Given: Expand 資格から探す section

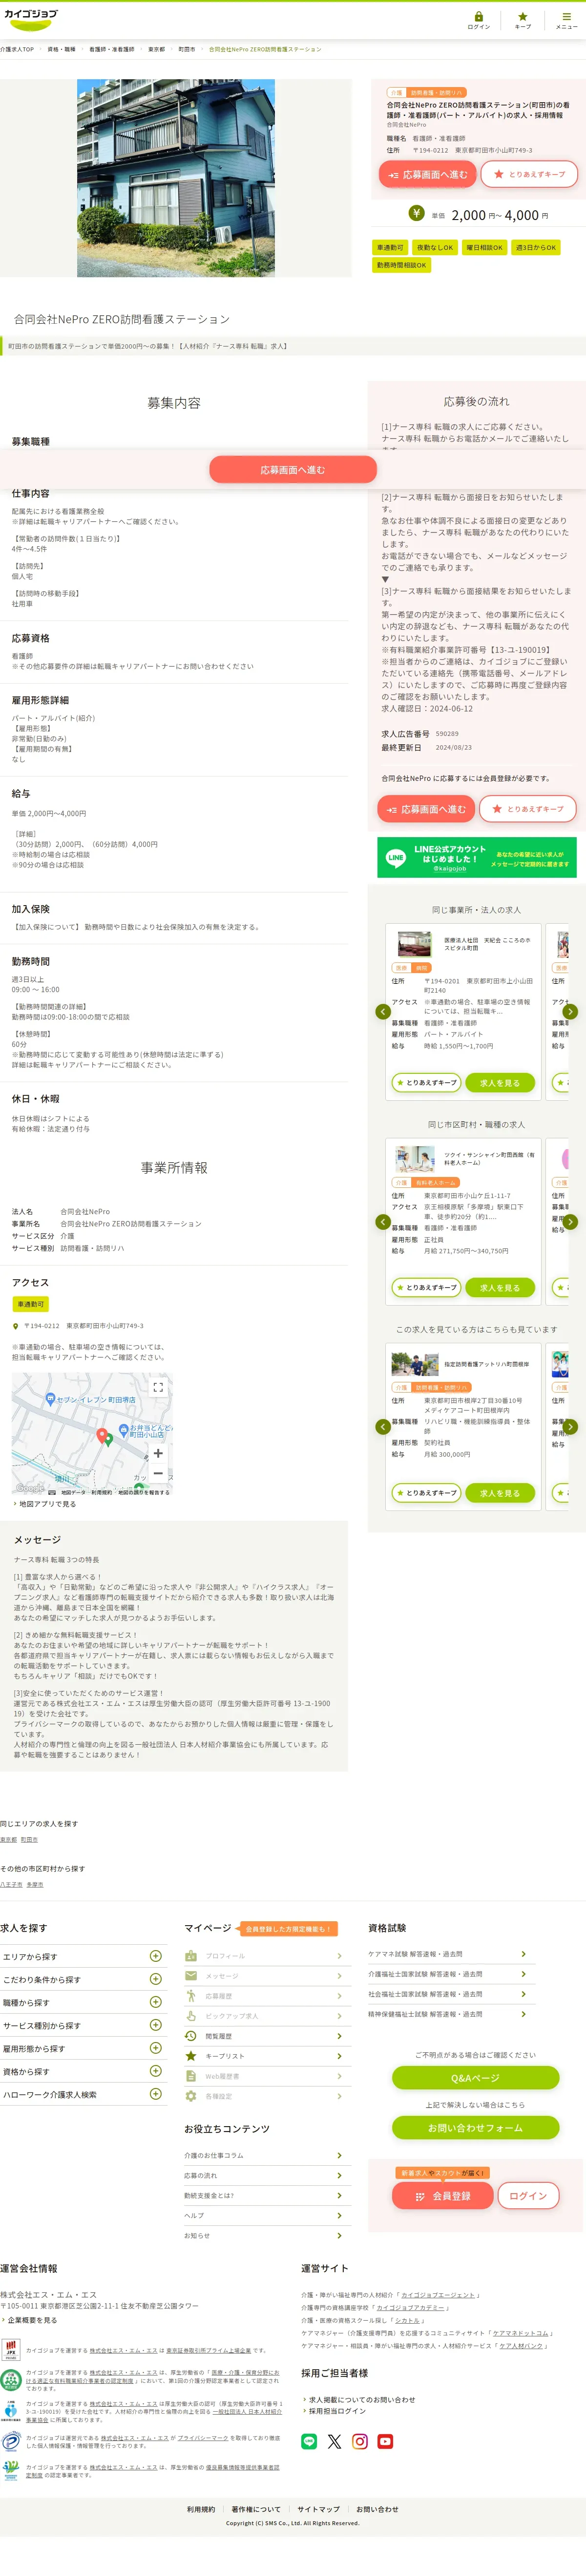Looking at the screenshot, I should point(83,2071).
